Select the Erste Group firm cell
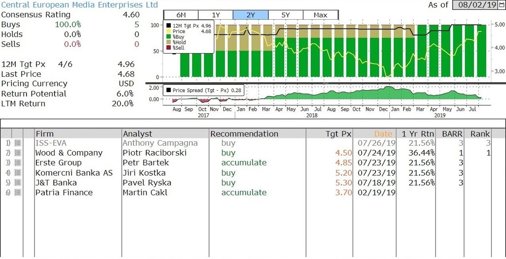Viewport: 506px width, 259px height. coord(78,163)
